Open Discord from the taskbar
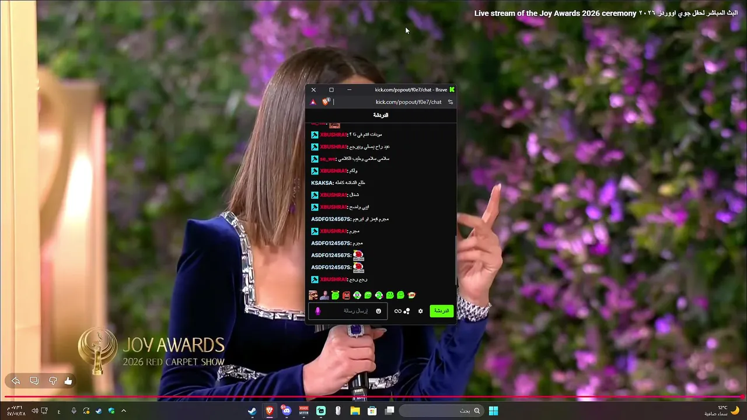The height and width of the screenshot is (420, 747). click(286, 411)
